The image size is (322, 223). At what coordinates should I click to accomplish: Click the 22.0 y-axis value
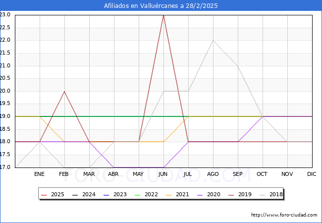(x=5, y=40)
